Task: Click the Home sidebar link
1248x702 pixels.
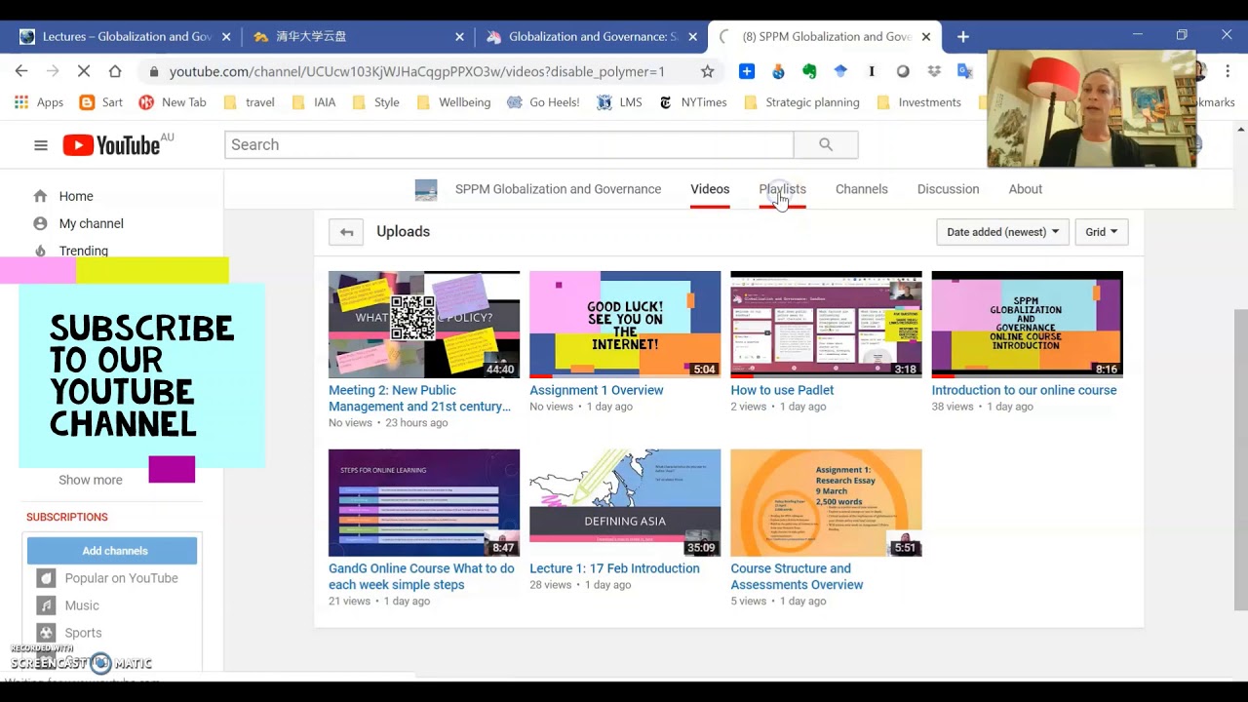Action: click(76, 196)
